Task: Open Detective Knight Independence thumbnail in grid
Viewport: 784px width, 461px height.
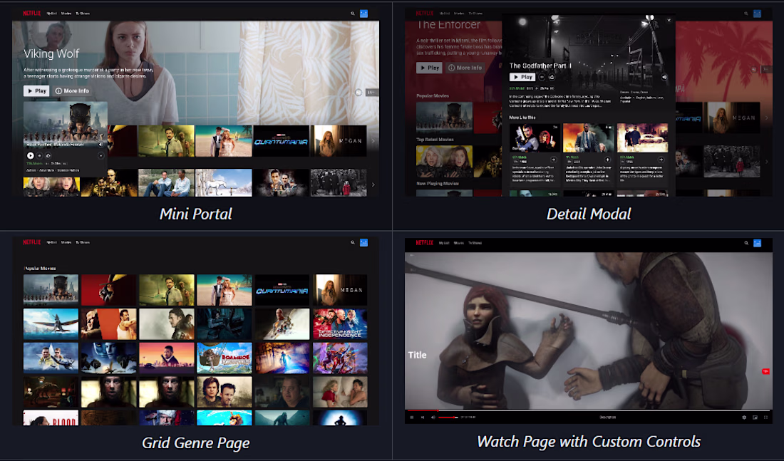Action: (340, 324)
